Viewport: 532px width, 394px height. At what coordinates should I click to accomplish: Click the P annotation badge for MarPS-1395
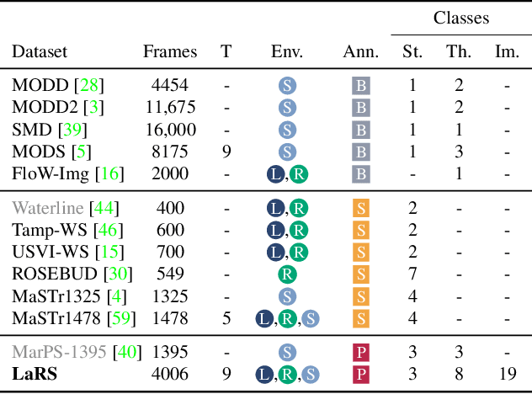click(x=360, y=351)
